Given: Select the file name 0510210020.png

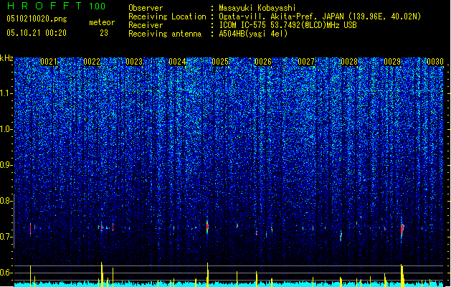Looking at the screenshot, I should [x=37, y=19].
